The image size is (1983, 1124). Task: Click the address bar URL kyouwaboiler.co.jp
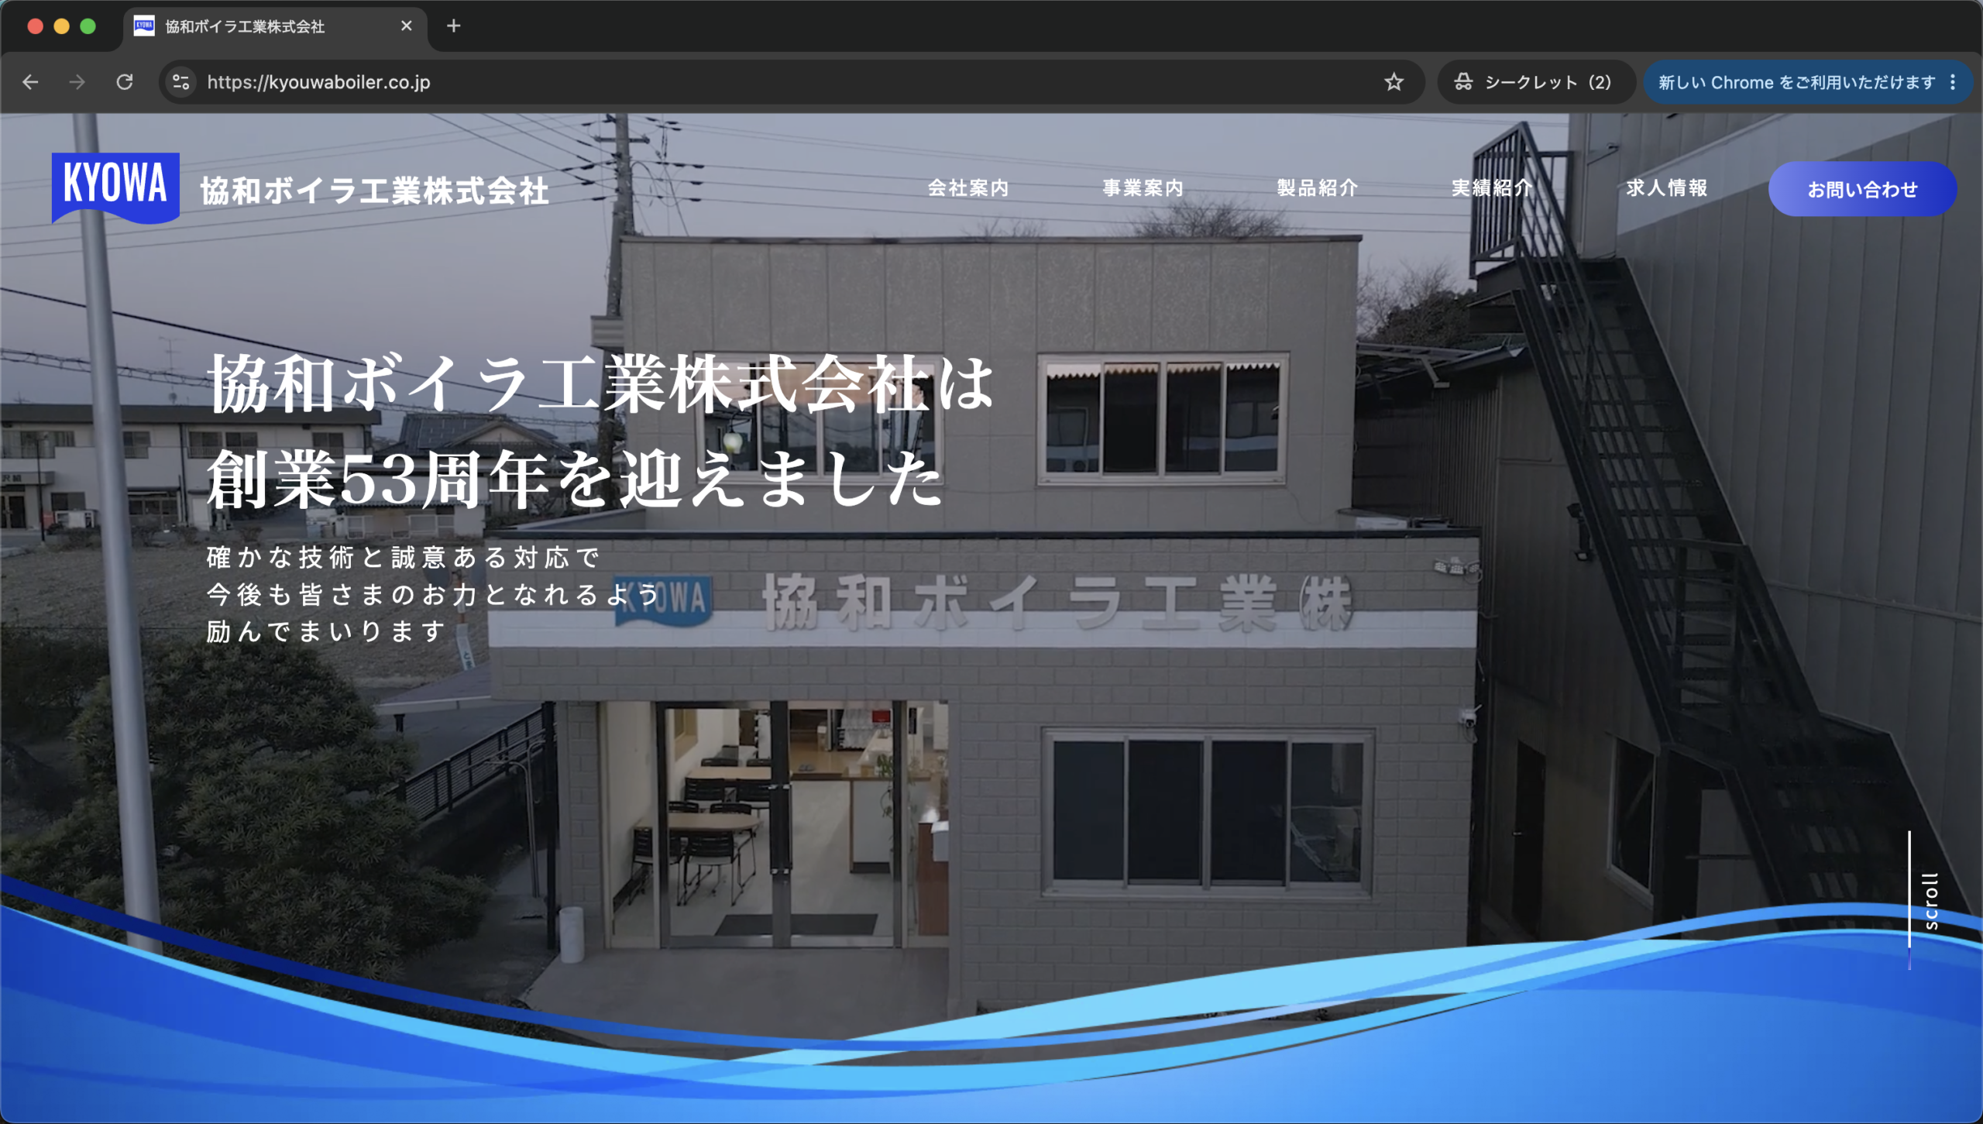click(318, 82)
